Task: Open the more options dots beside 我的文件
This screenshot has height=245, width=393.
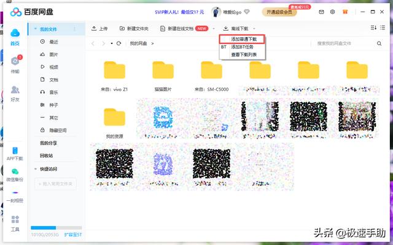Action: [74, 29]
